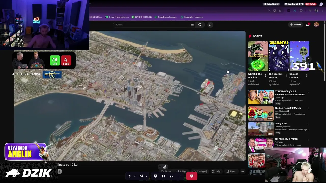This screenshot has height=183, width=326.
Task: Show next Shorts with arrow
Action: point(309,59)
